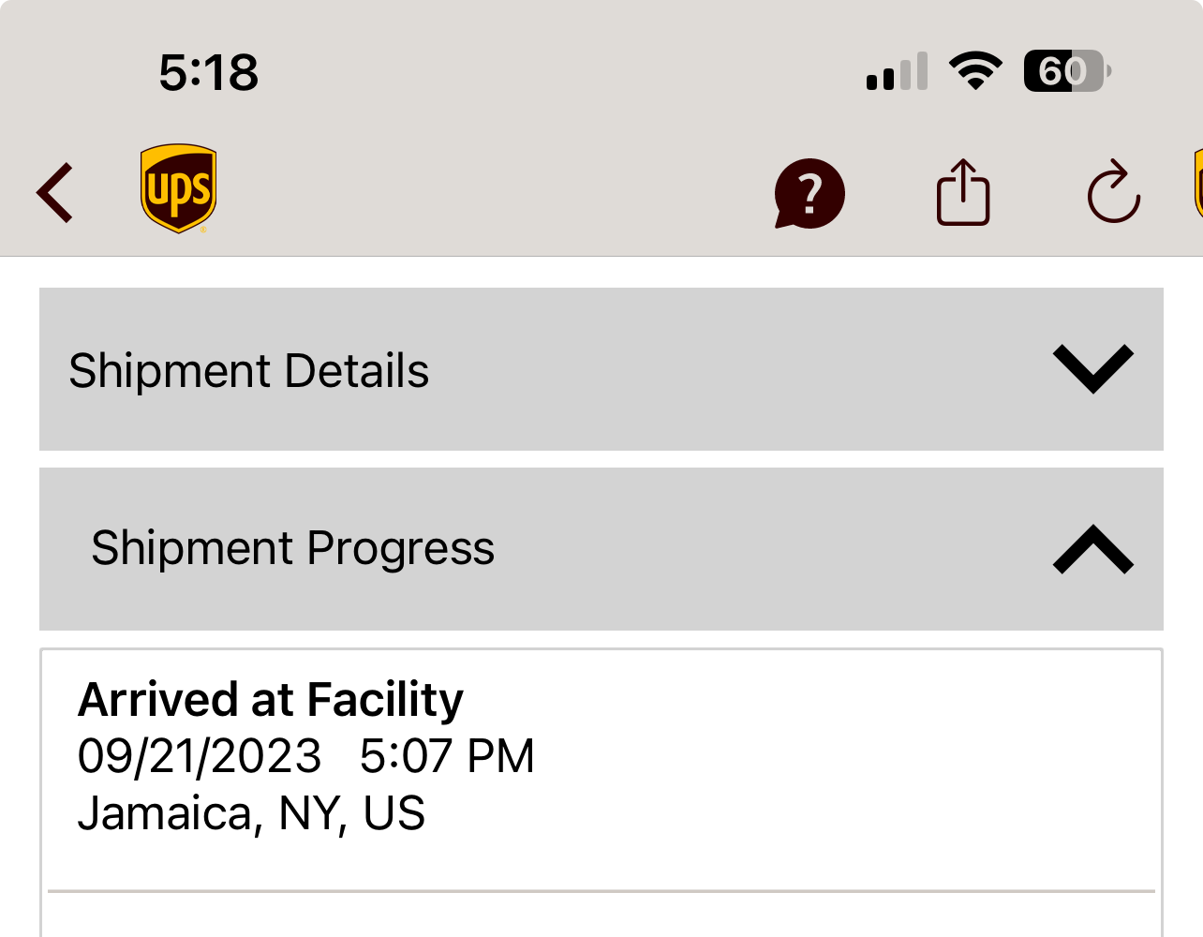Screen dimensions: 1203x937
Task: Tap the 5:18 clock in status bar
Action: point(208,72)
